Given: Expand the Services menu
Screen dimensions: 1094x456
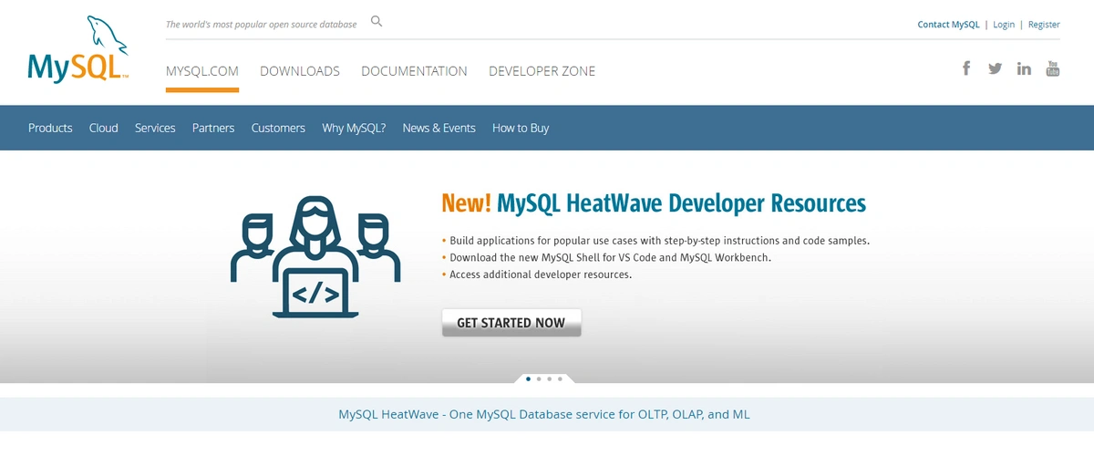Looking at the screenshot, I should (155, 128).
